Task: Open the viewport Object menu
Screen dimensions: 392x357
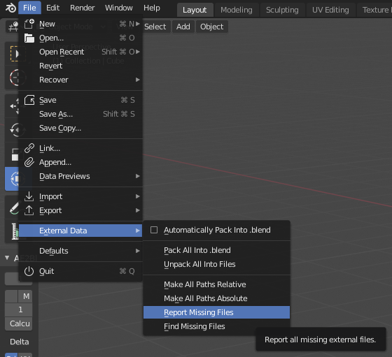Action: point(211,27)
